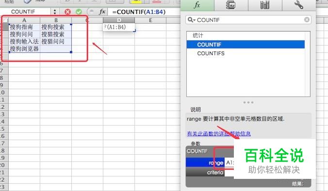The height and width of the screenshot is (191, 328).
Task: Click the select-all corner of sheet
Action: tap(5, 20)
